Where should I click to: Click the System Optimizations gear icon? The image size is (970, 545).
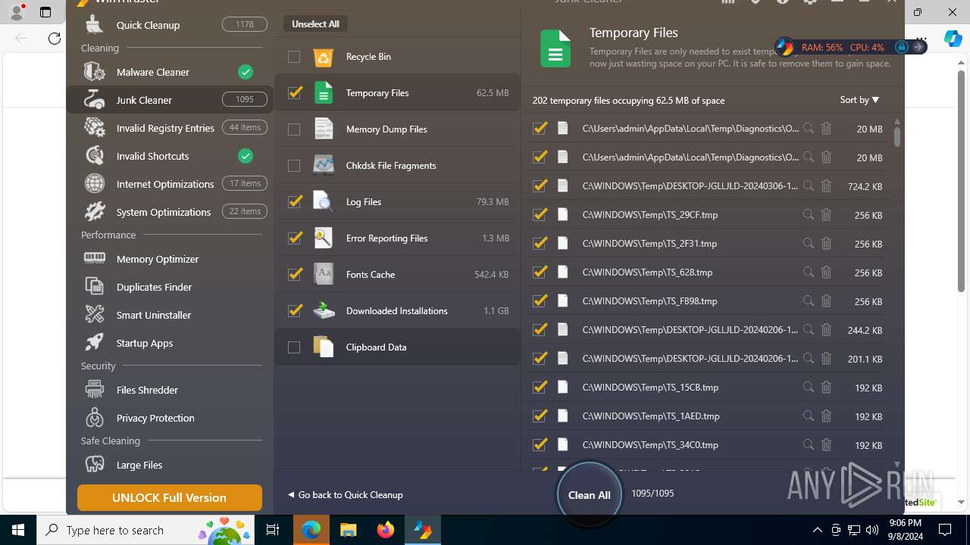tap(95, 212)
